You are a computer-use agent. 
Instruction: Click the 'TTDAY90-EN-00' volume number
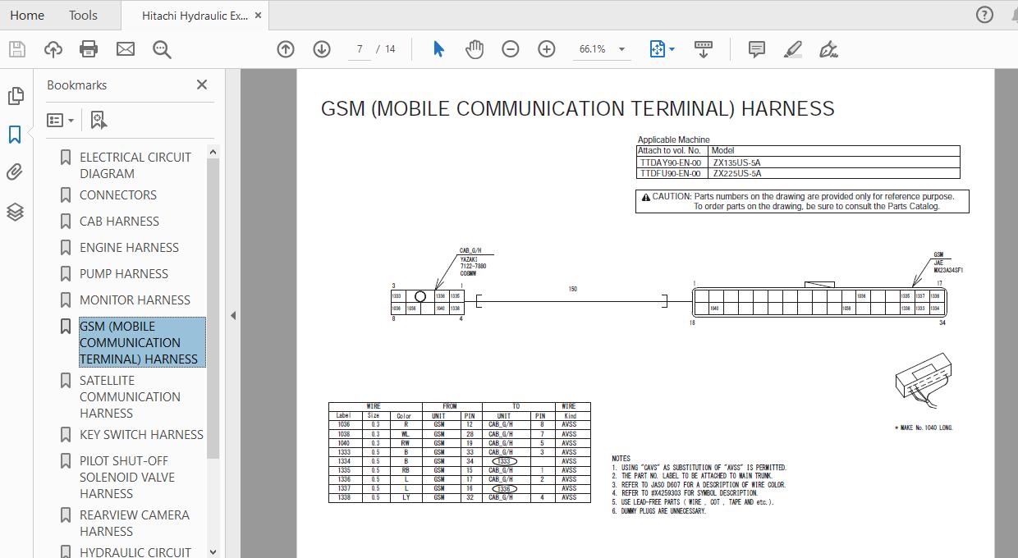click(x=671, y=162)
